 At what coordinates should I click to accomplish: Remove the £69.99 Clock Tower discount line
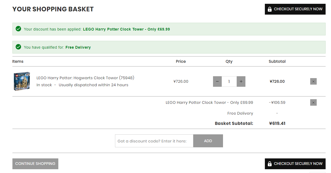coord(313,102)
